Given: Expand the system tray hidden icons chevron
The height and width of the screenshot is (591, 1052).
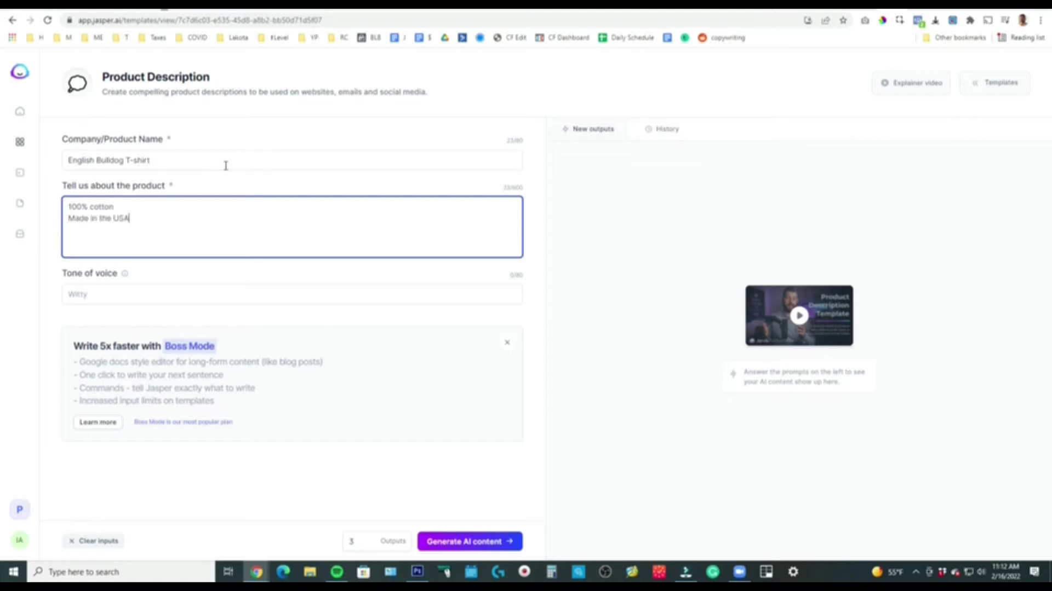Looking at the screenshot, I should (916, 572).
